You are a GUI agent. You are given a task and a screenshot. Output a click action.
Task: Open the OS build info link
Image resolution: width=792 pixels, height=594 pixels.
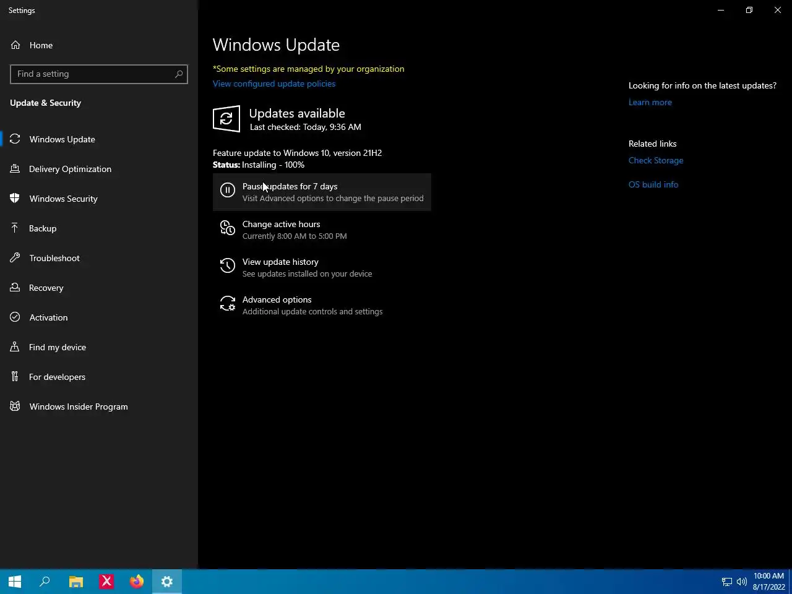[x=653, y=184]
